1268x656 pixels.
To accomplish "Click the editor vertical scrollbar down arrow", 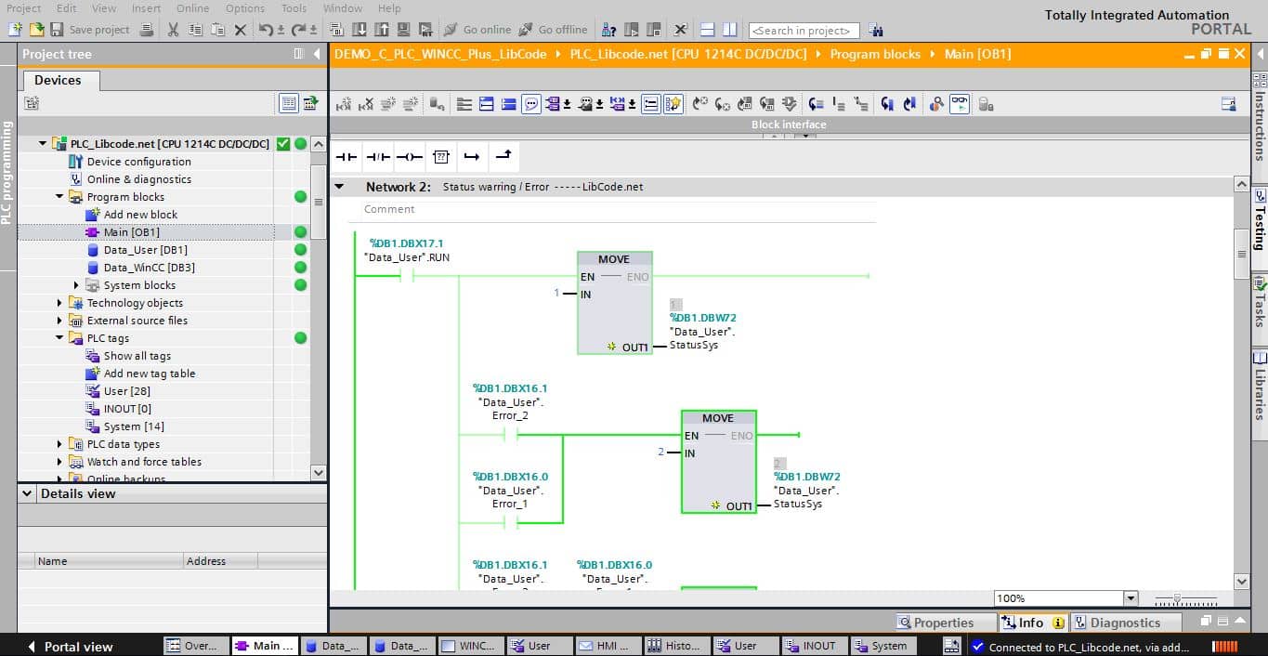I will coord(1242,581).
